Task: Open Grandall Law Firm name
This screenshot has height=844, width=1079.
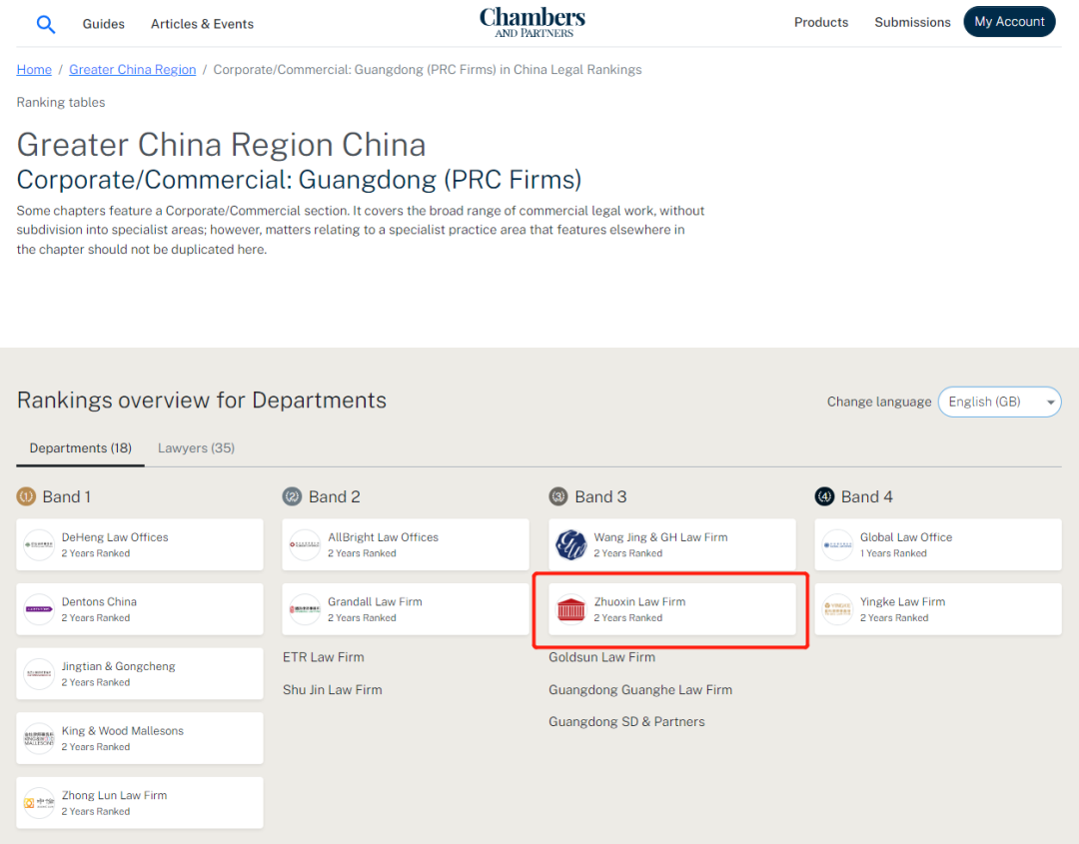Action: (375, 602)
